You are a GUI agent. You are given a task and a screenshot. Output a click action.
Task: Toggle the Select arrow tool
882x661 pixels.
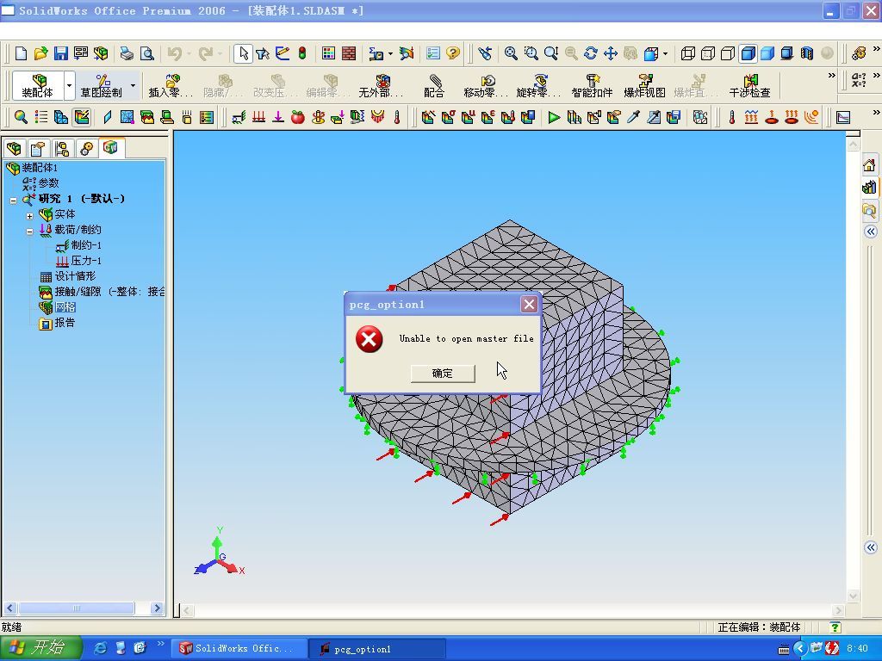click(x=243, y=53)
